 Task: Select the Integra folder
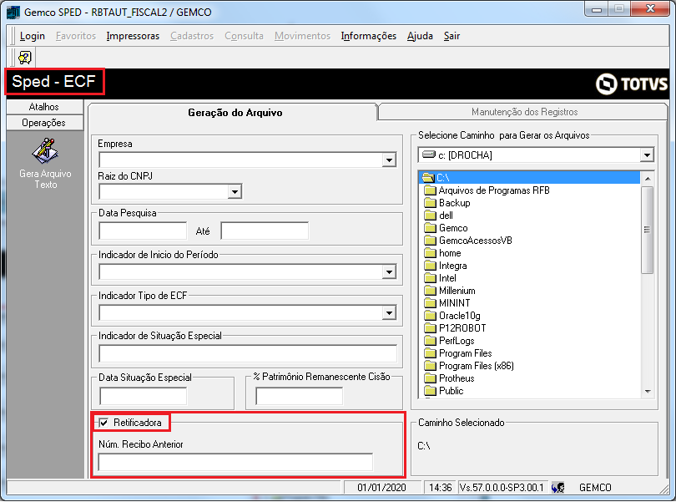tap(446, 266)
